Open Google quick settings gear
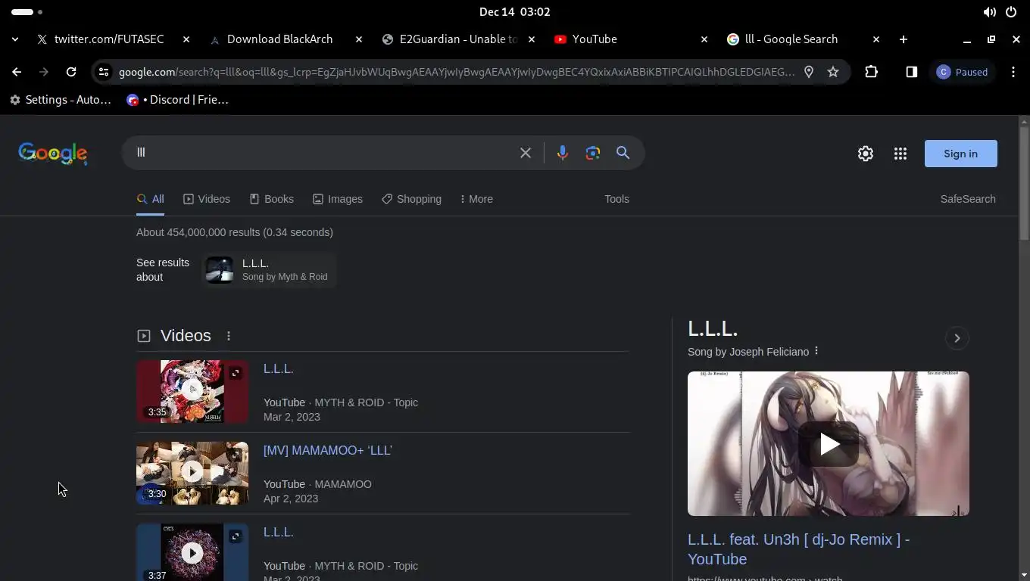Image resolution: width=1030 pixels, height=581 pixels. tap(865, 154)
